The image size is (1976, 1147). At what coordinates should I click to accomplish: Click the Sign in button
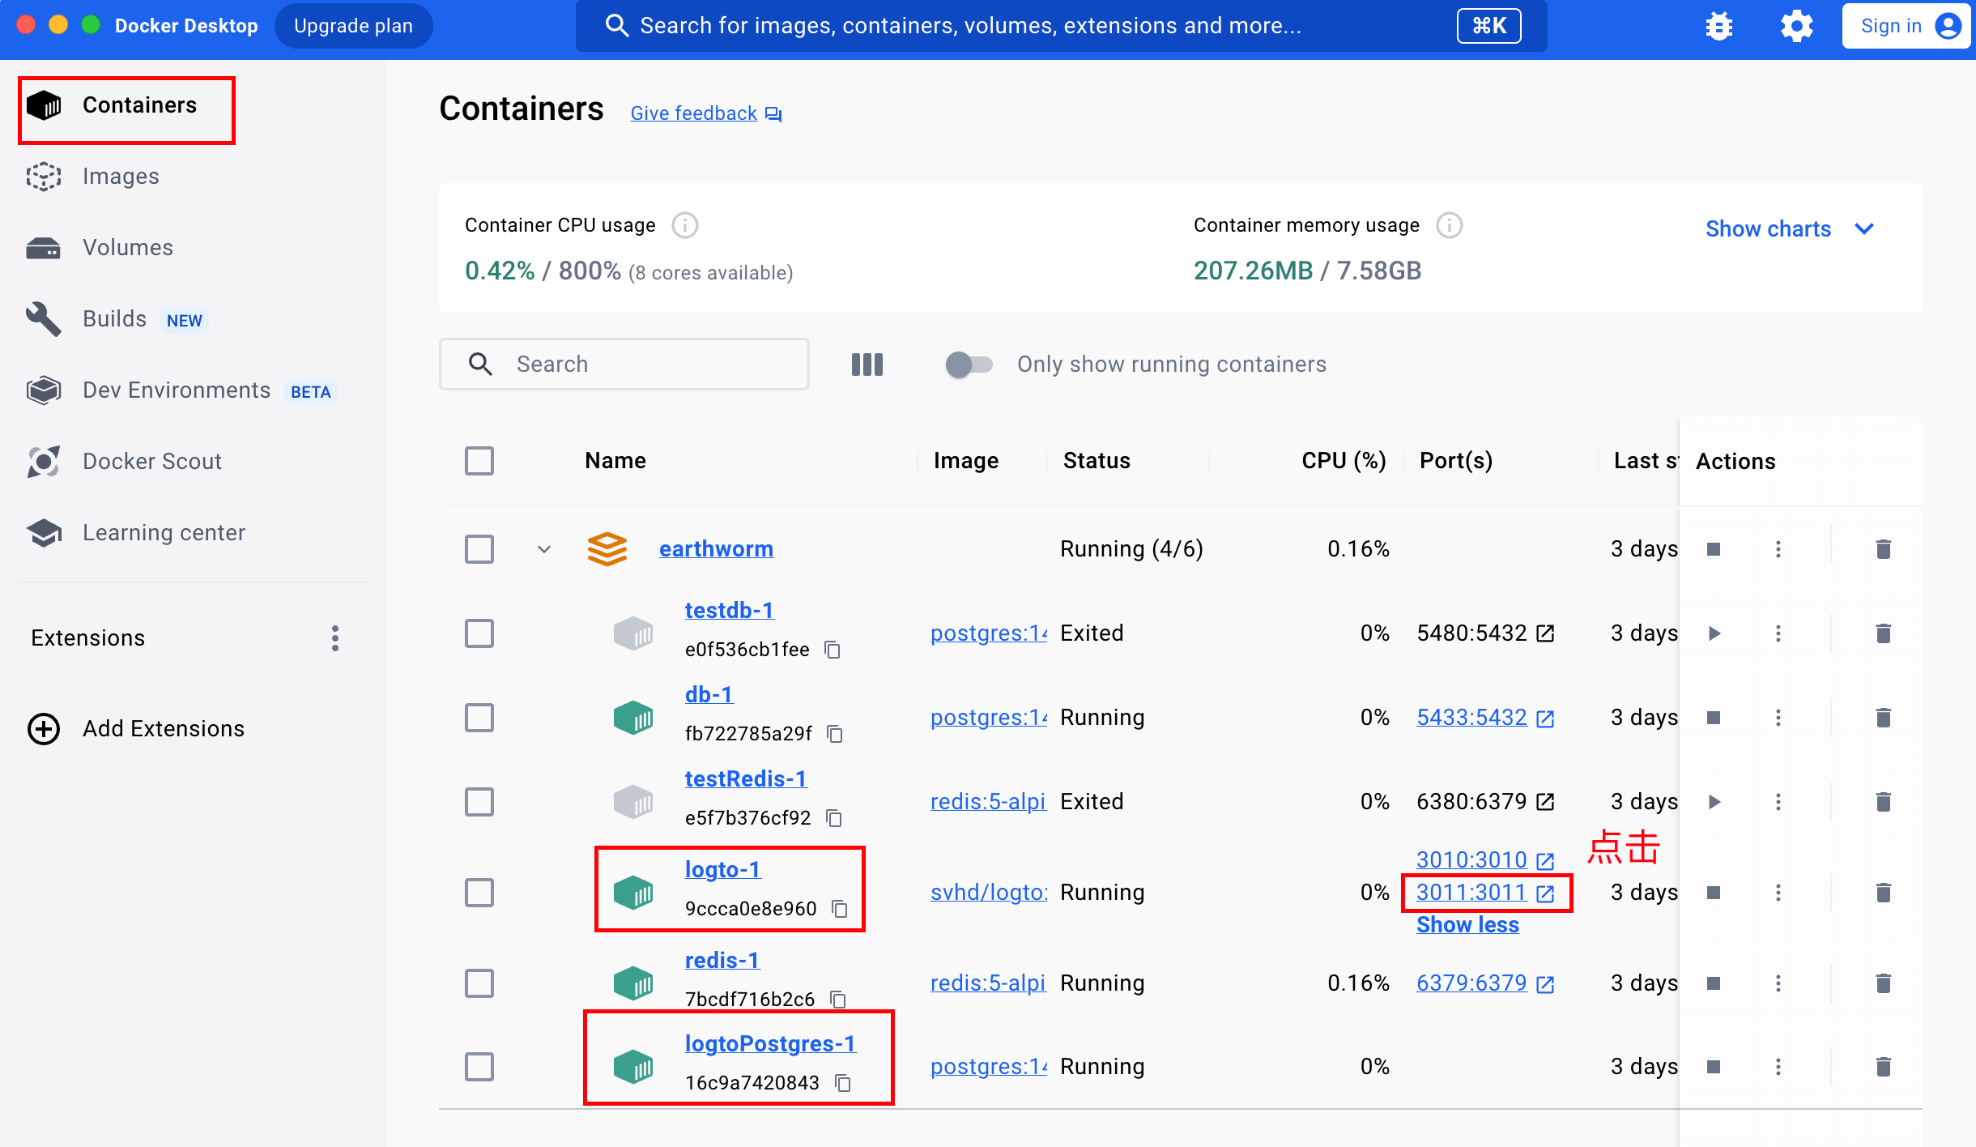pos(1906,26)
